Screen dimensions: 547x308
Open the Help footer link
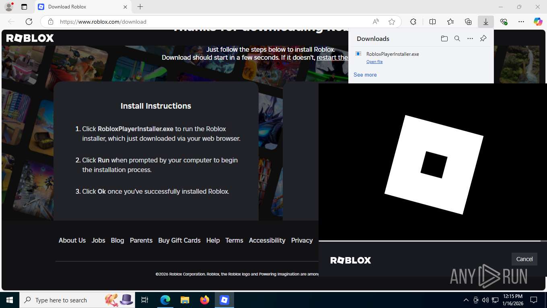click(213, 240)
